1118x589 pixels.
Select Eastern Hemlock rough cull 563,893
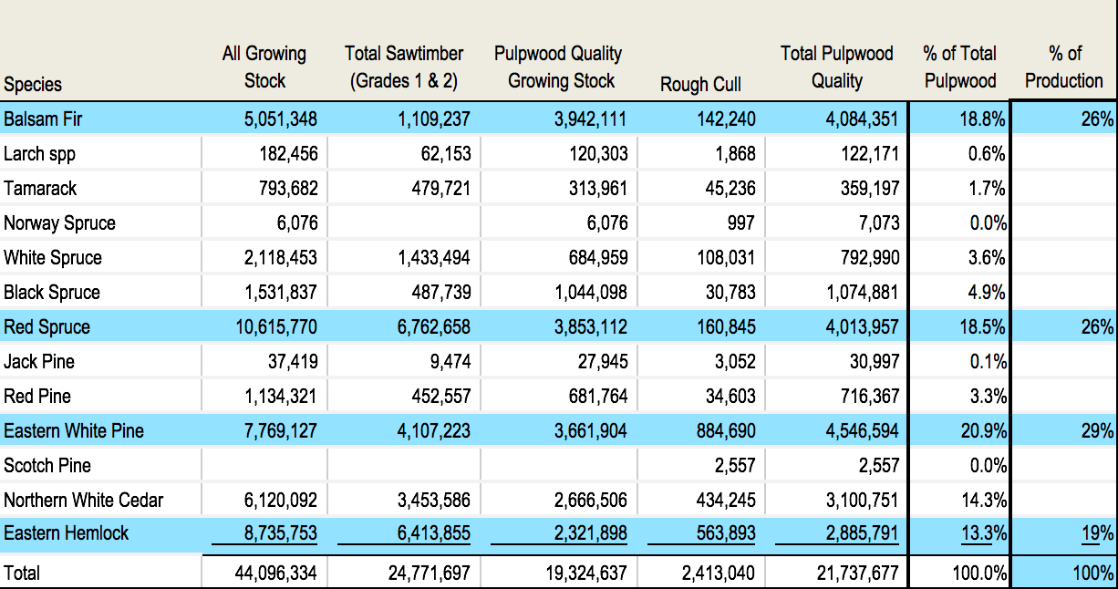pos(726,533)
